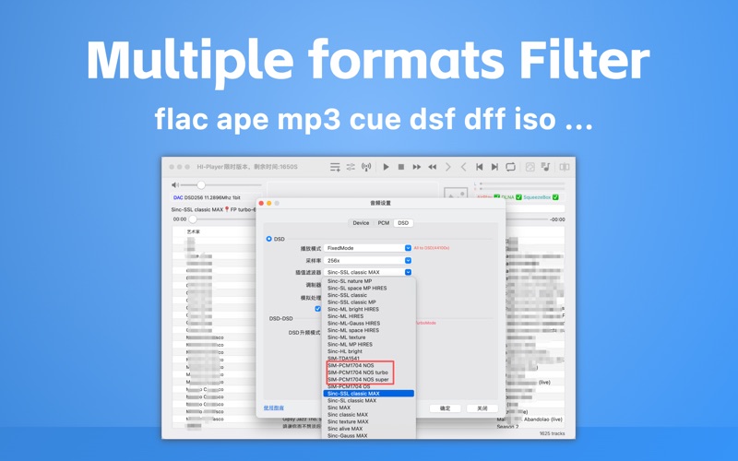The image size is (738, 461).
Task: Skip to previous track icon
Action: pos(479,167)
